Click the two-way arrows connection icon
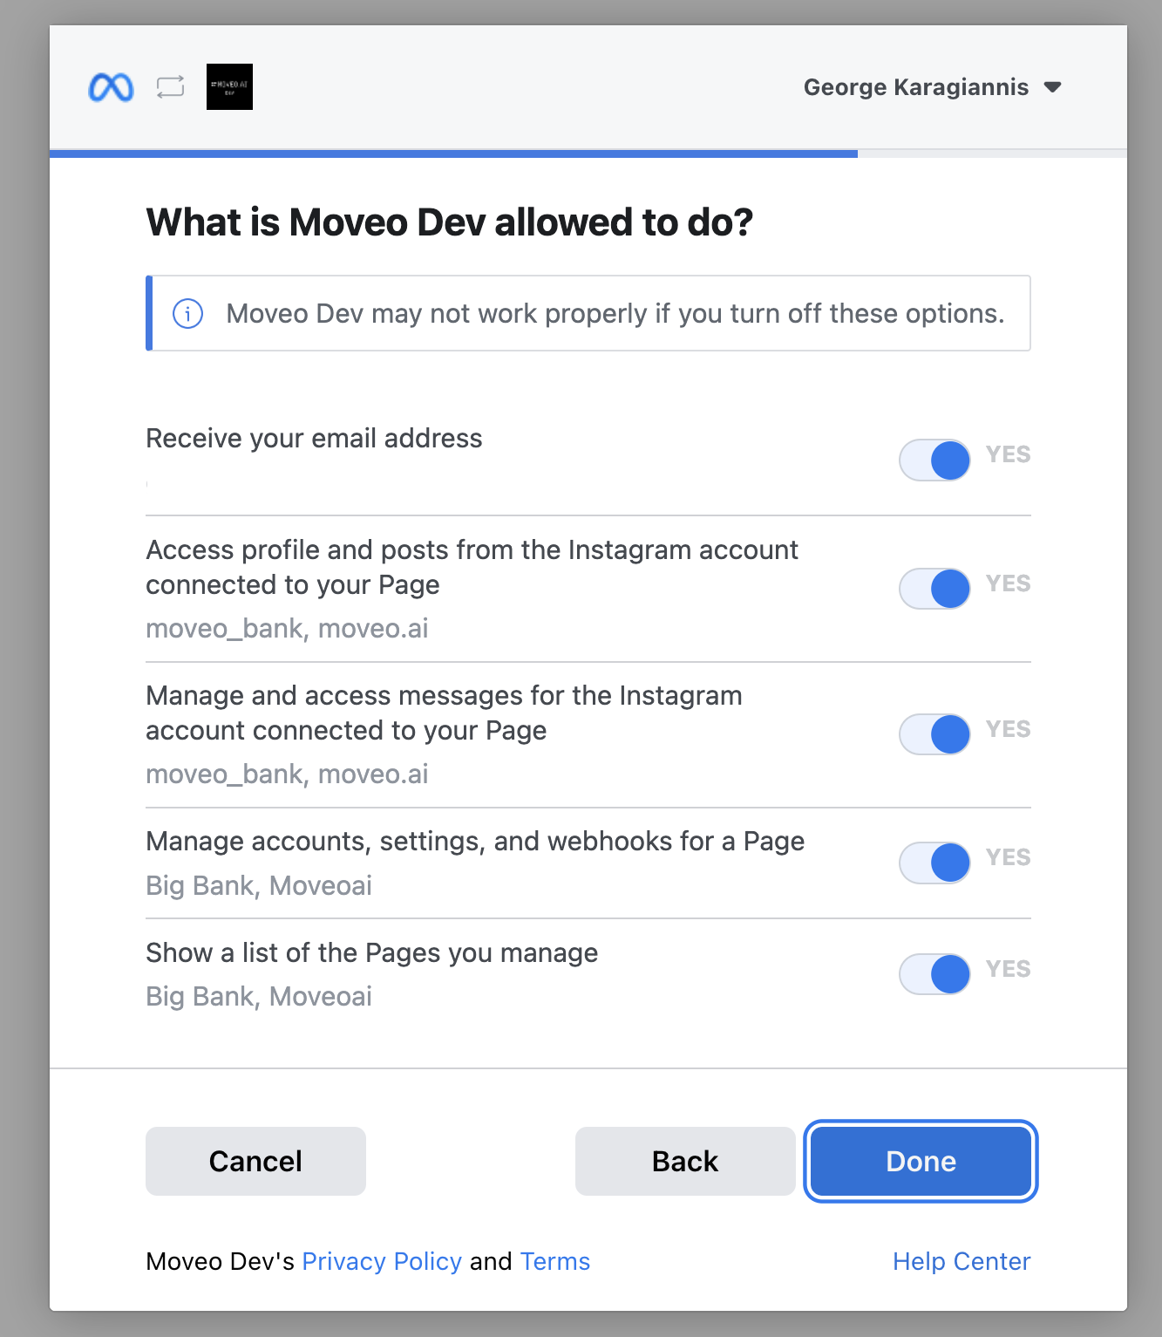Screen dimensions: 1162x1337 [171, 87]
